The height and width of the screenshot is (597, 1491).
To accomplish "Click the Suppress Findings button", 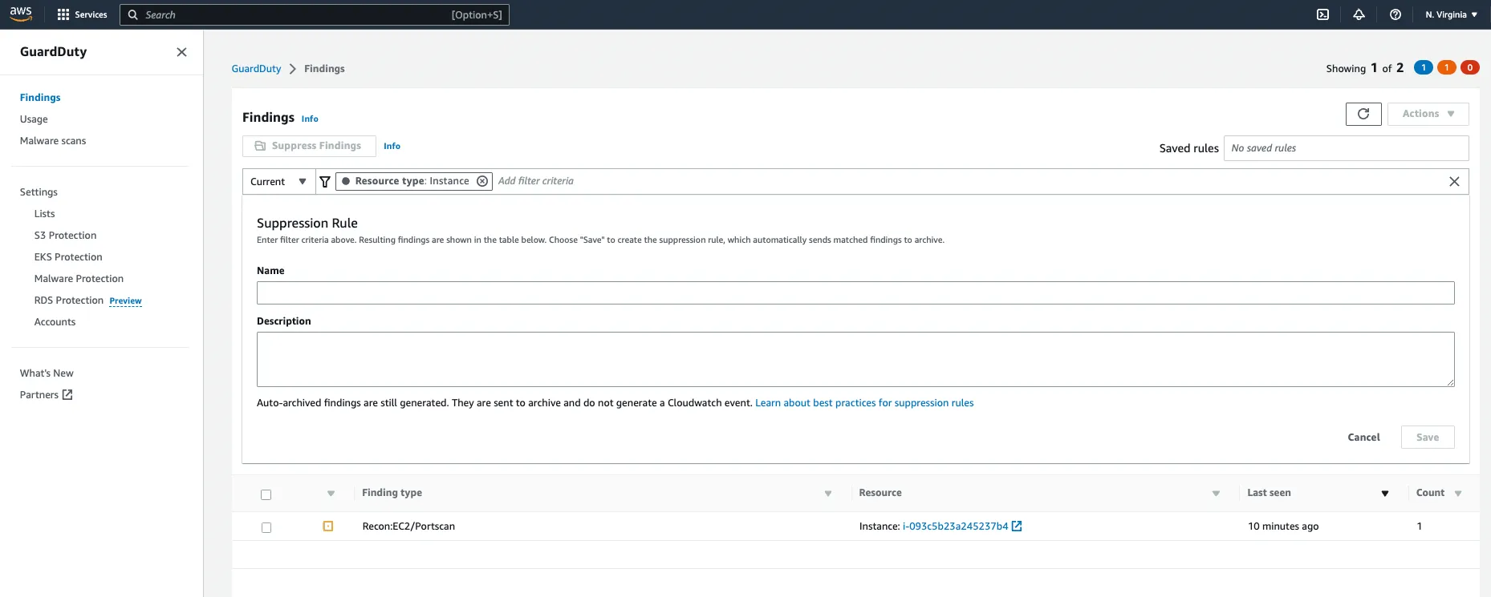I will point(309,146).
